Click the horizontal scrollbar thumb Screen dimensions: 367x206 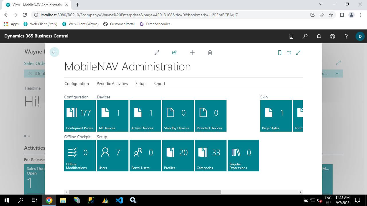[145, 192]
